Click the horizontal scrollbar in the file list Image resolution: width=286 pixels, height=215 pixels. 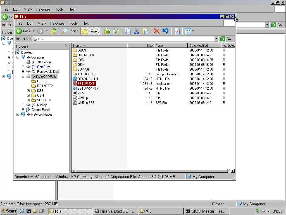click(151, 171)
